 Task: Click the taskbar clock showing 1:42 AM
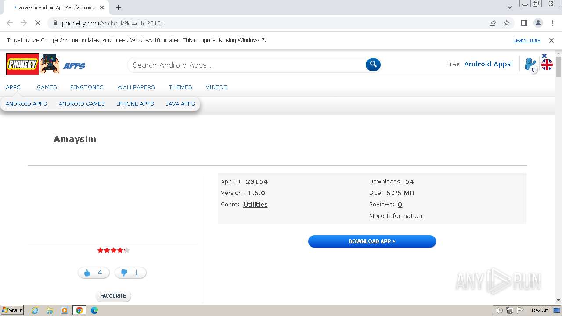540,310
